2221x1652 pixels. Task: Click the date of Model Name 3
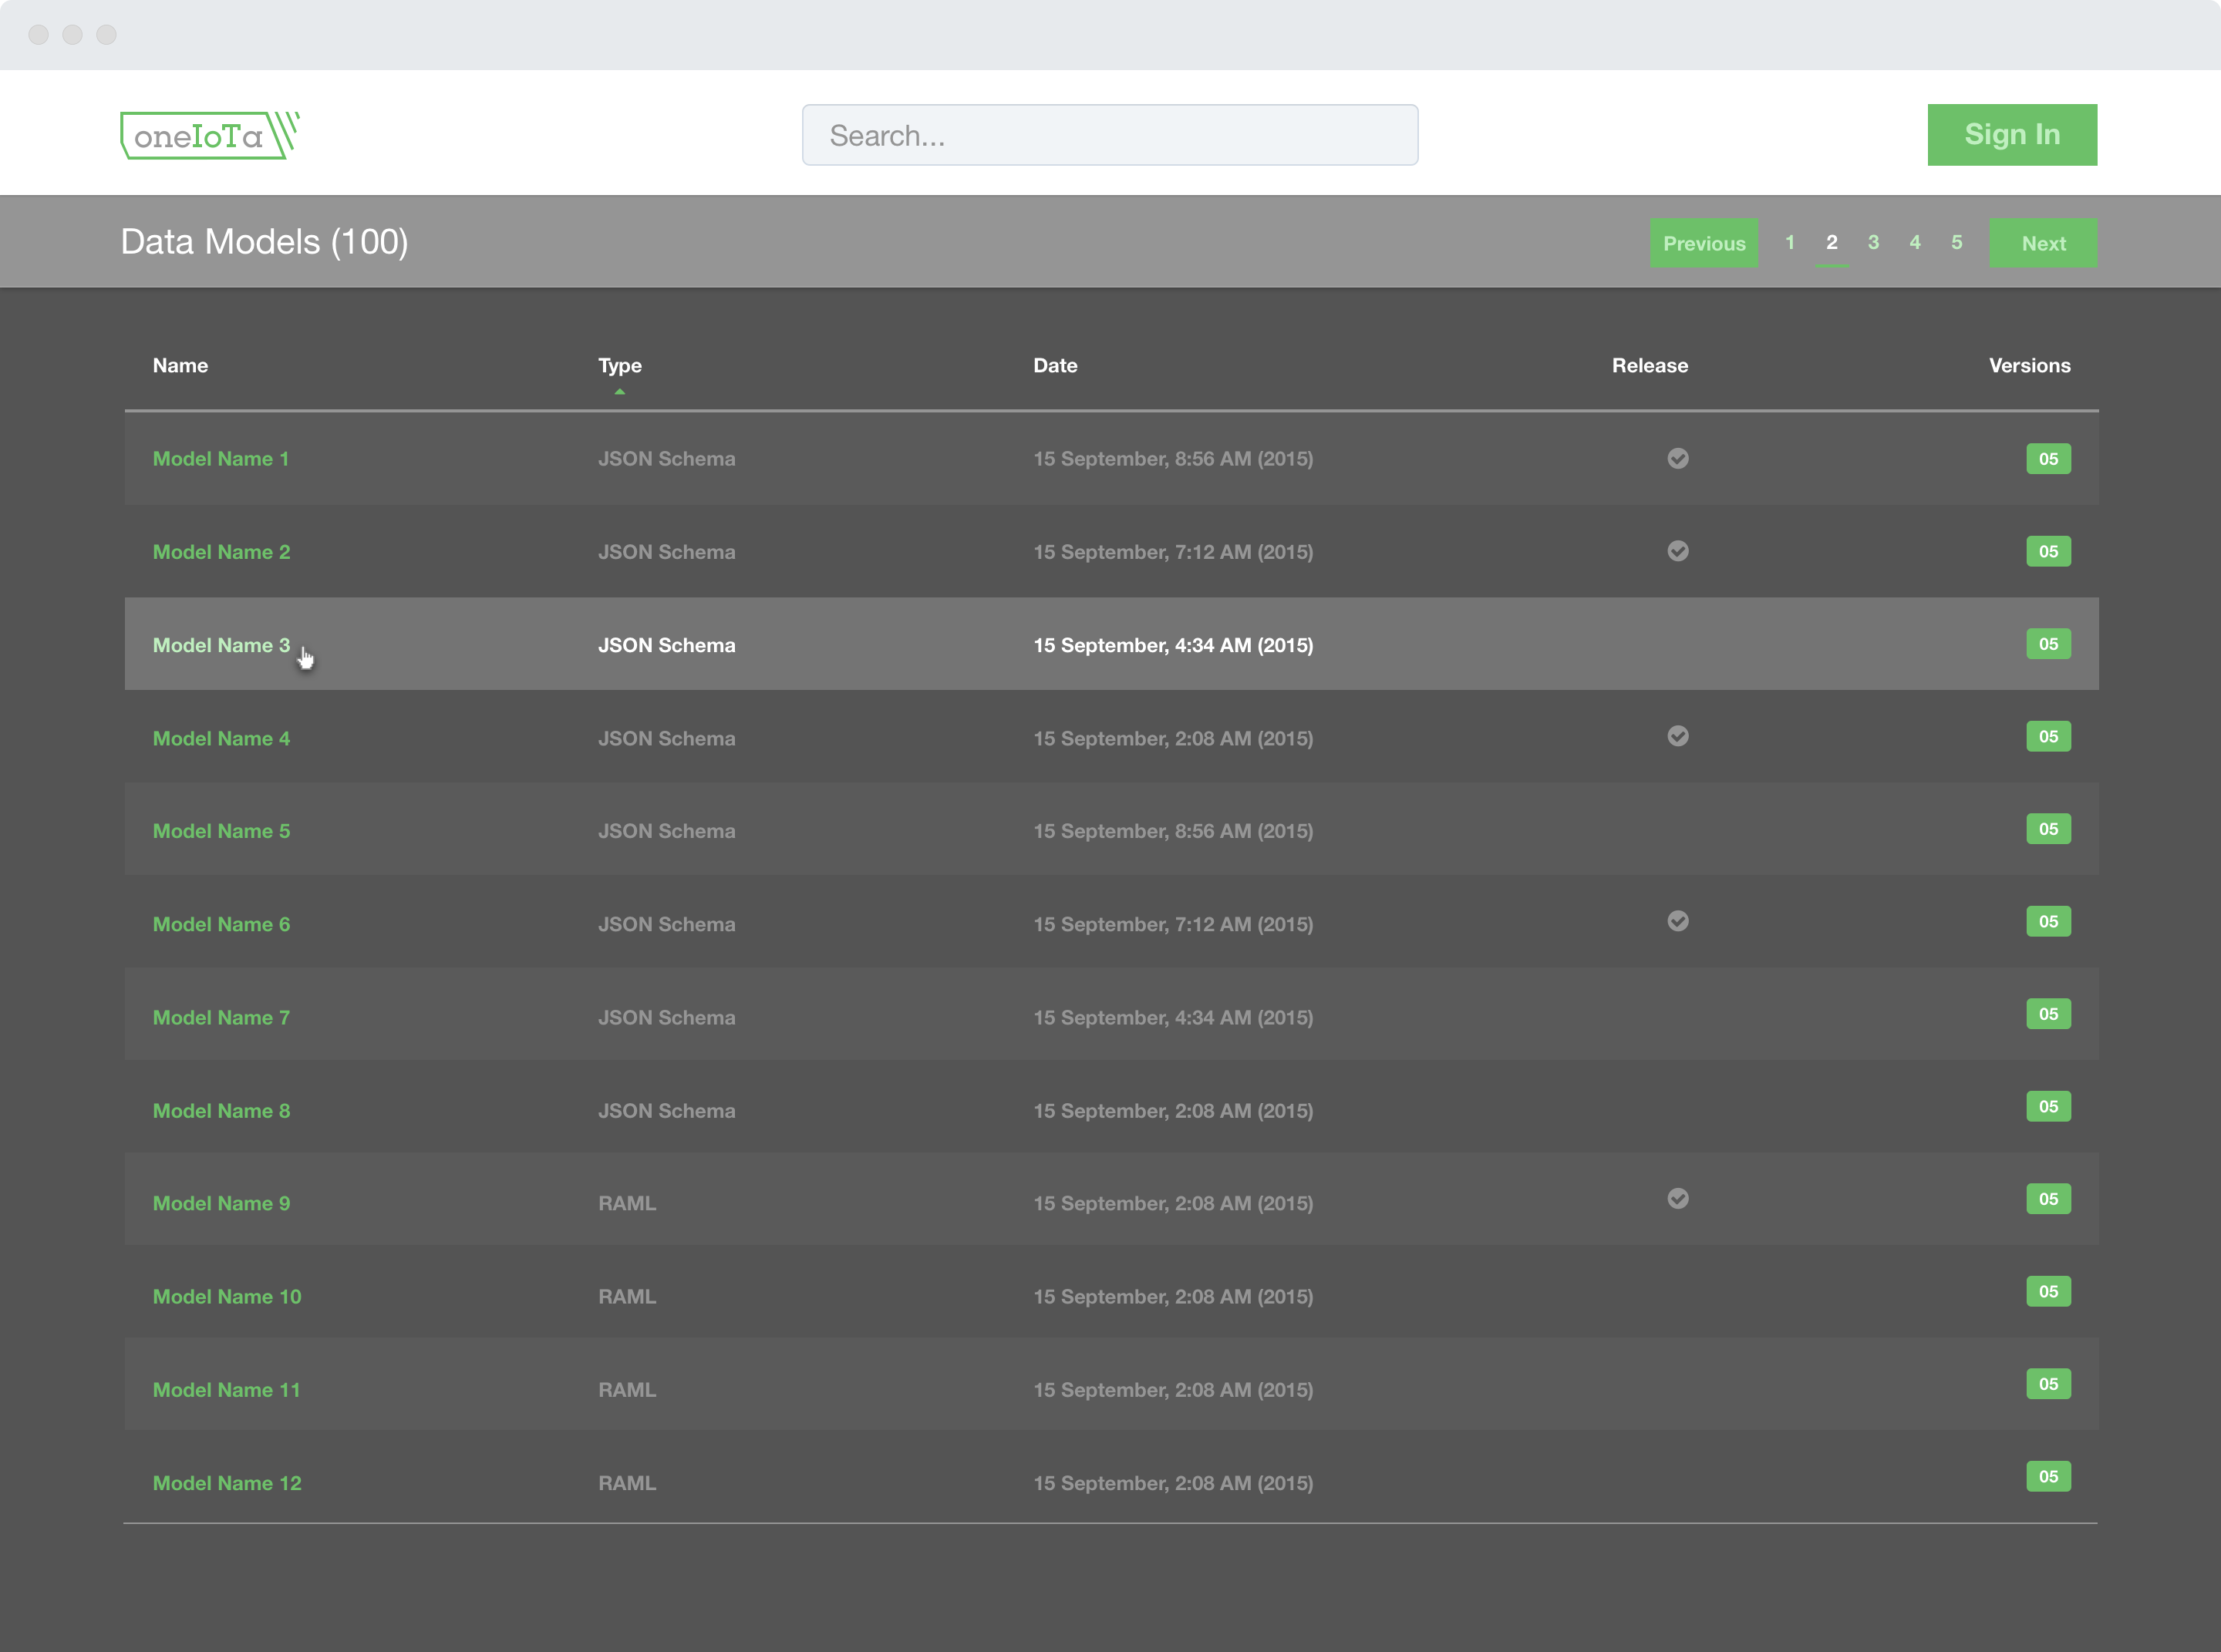coord(1174,645)
